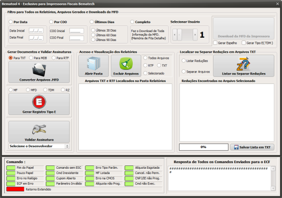This screenshot has height=198, width=282.
Task: Click the green Cupom Aberto indicator
Action: (x=50, y=178)
